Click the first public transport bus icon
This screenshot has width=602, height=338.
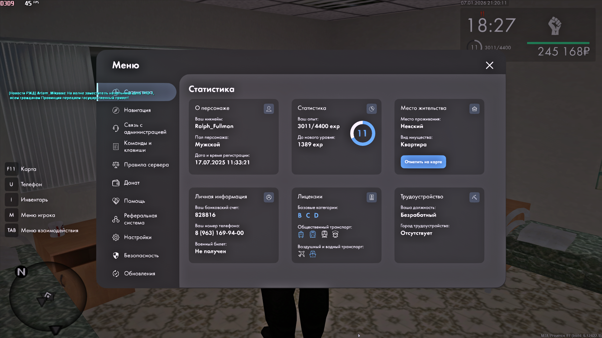(x=301, y=234)
